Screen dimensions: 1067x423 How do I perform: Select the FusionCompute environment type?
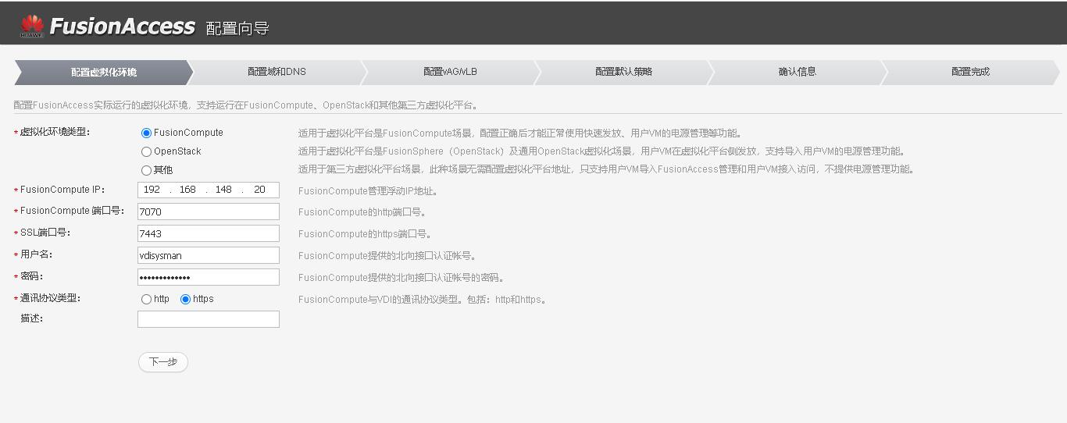pos(146,133)
